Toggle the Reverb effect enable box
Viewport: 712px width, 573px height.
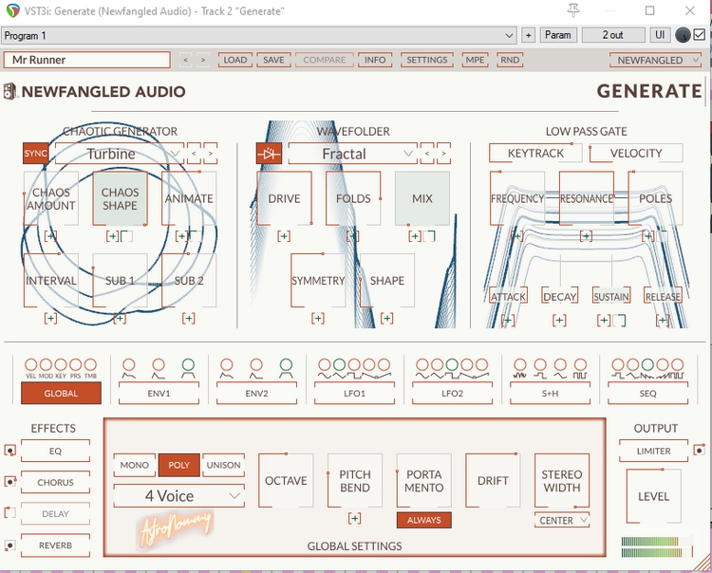10,545
